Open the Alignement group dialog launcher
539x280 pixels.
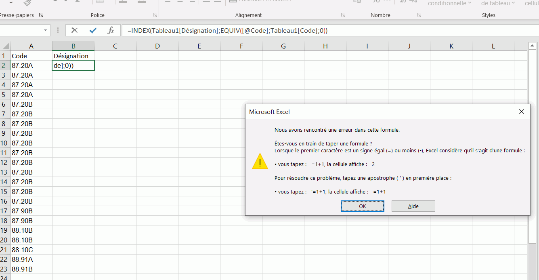coord(343,15)
